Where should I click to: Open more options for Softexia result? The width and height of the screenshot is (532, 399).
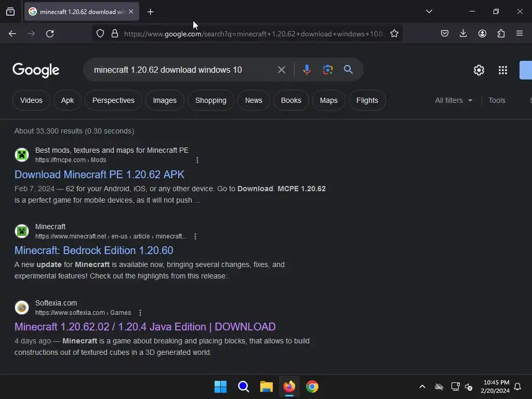140,312
